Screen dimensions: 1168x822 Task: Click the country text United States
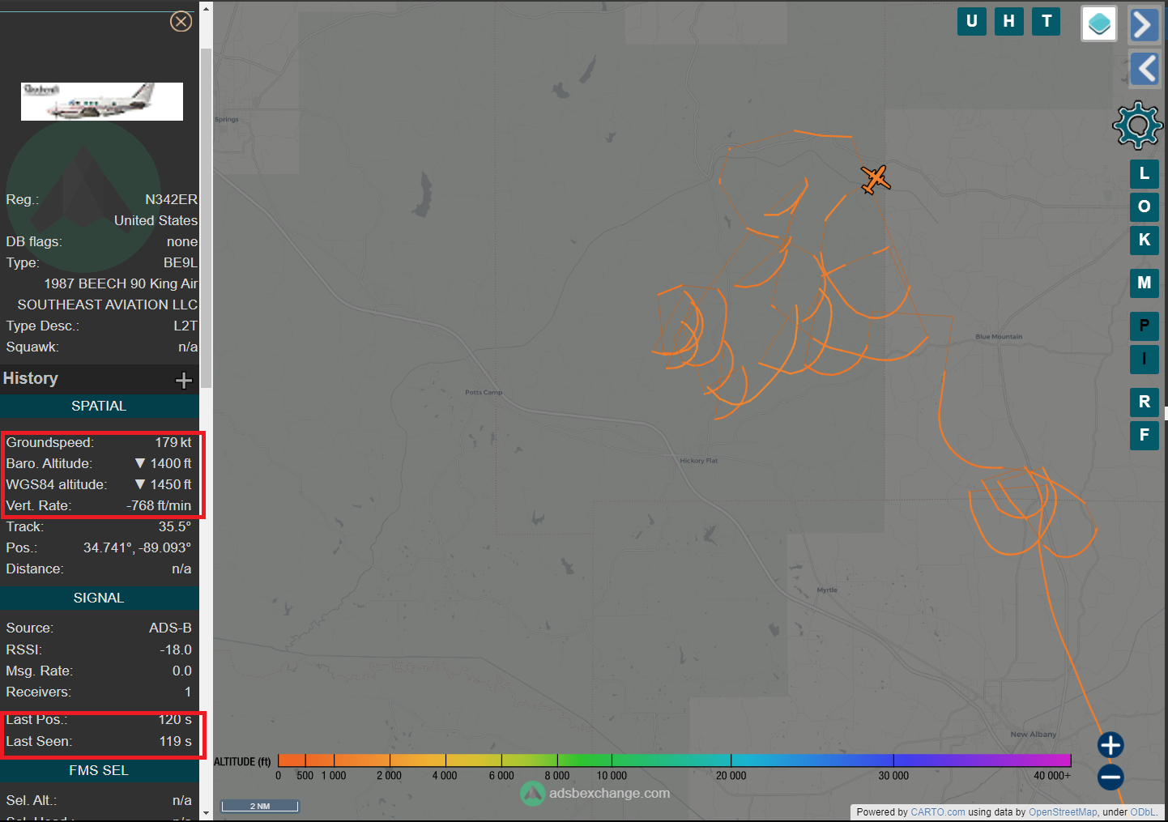156,220
